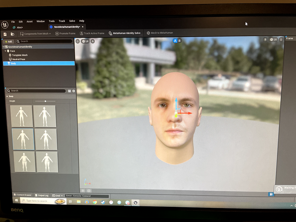
Task: Open the right viewport hamburger menu
Action: (x=281, y=40)
